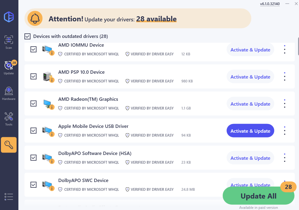Click the 28 available link

click(x=156, y=19)
